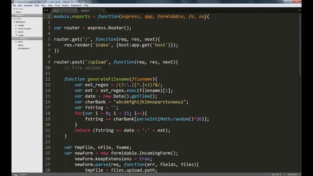
Task: Open the File menu
Action: [x=14, y=5]
